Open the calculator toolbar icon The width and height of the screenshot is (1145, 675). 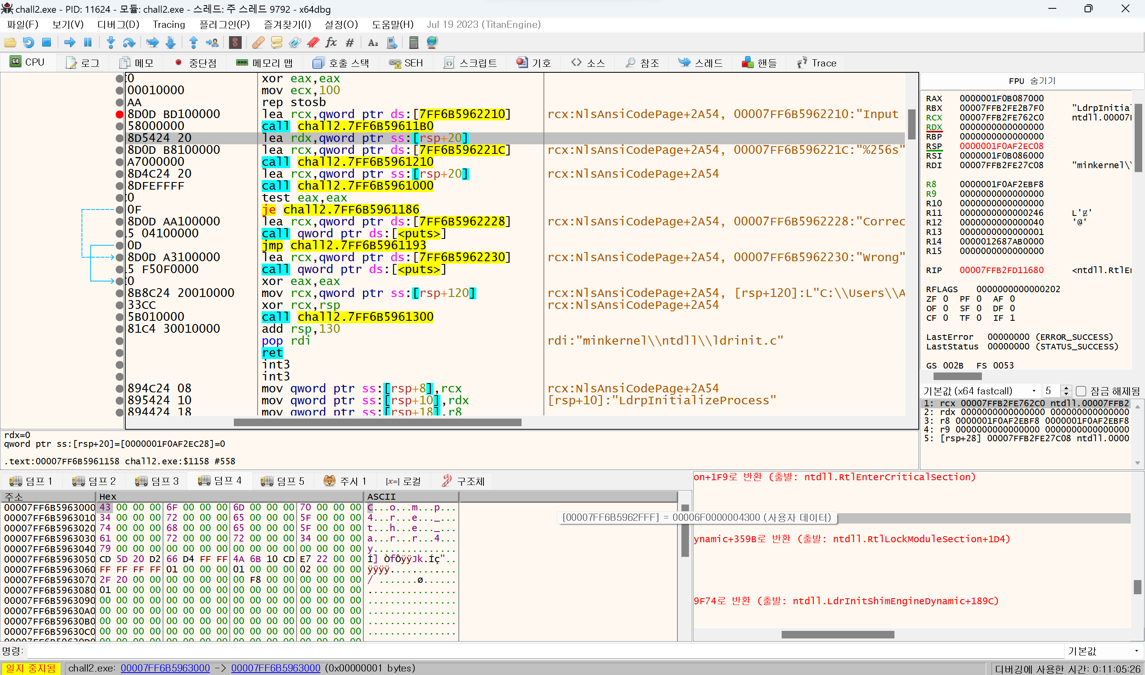pyautogui.click(x=413, y=43)
